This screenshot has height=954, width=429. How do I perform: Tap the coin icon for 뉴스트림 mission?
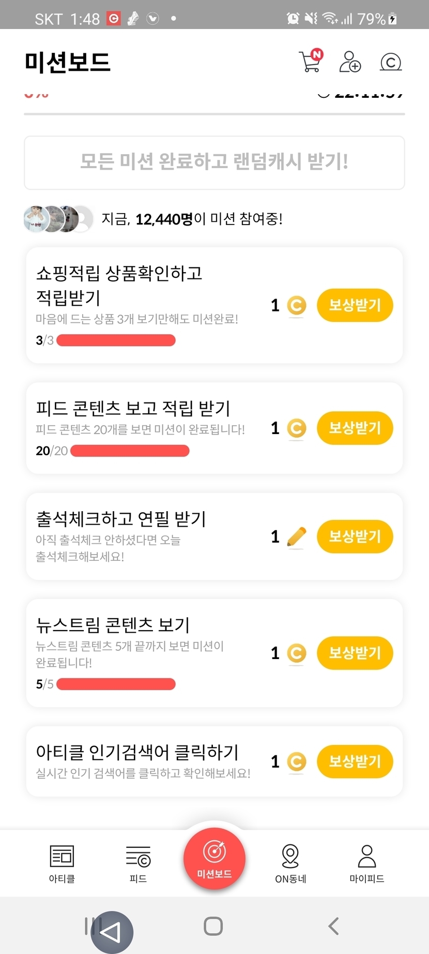[x=296, y=653]
